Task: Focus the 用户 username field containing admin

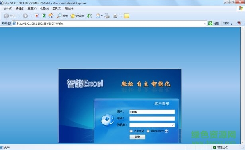Action: point(152,112)
